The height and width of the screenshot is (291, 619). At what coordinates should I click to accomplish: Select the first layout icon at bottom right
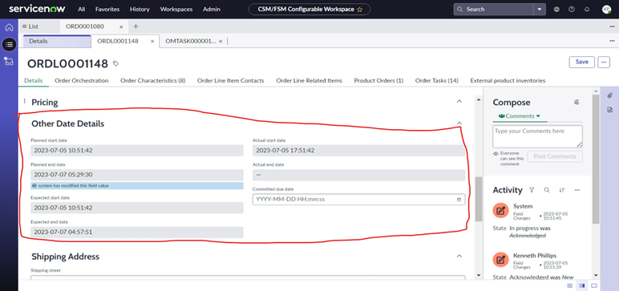(569, 285)
